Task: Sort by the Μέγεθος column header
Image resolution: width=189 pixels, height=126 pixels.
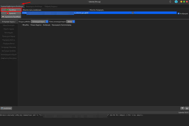Action: (x=26, y=25)
